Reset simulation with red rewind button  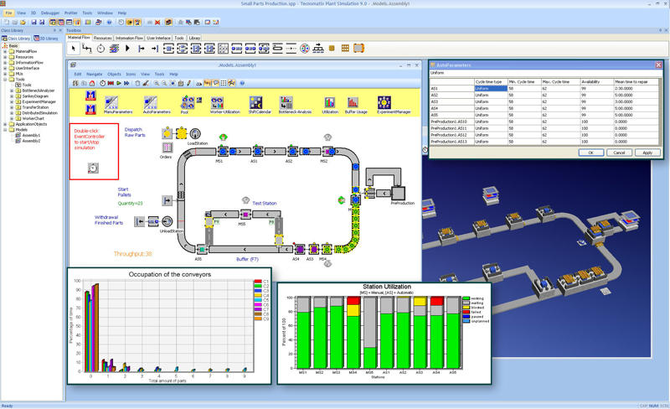(111, 83)
